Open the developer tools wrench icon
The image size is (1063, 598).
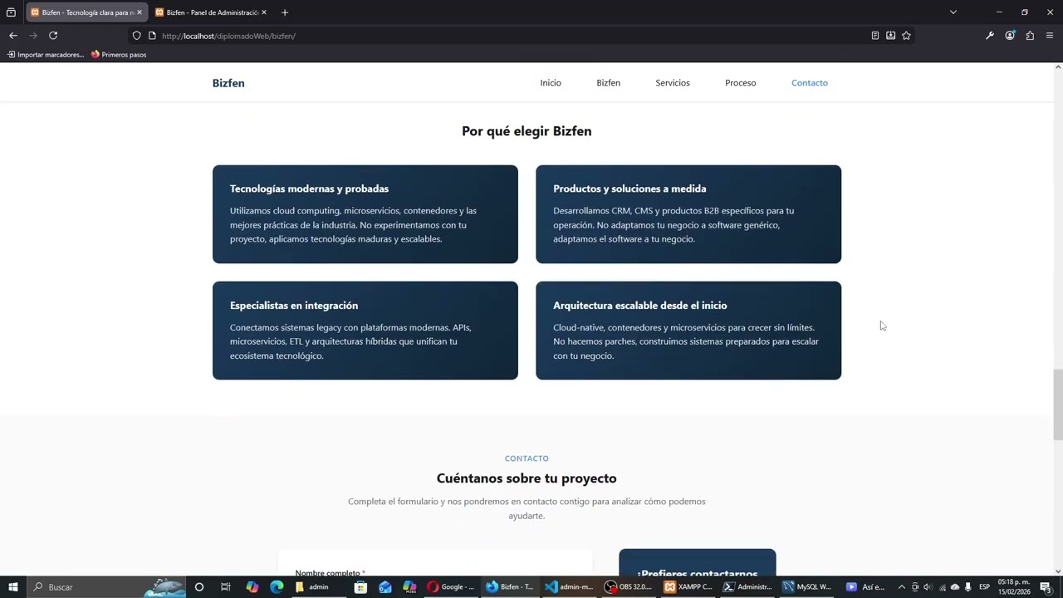[x=990, y=36]
